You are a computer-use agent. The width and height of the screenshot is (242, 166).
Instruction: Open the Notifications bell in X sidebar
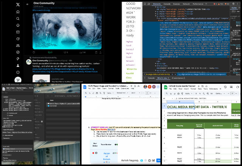pyautogui.click(x=18, y=25)
